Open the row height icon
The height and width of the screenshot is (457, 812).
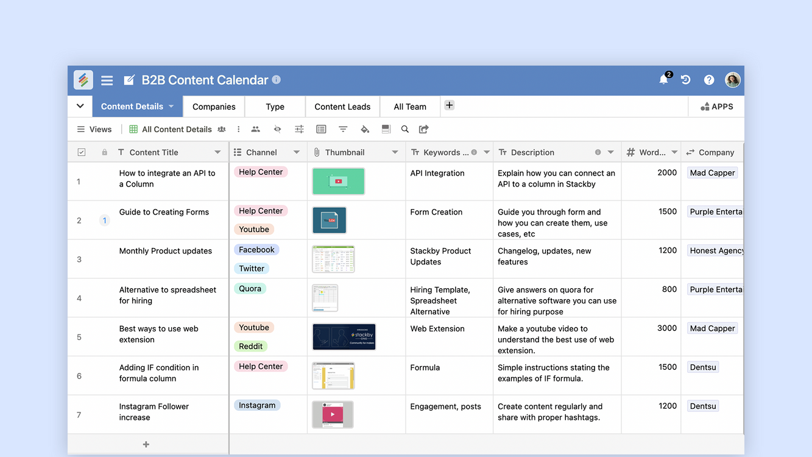coord(386,129)
